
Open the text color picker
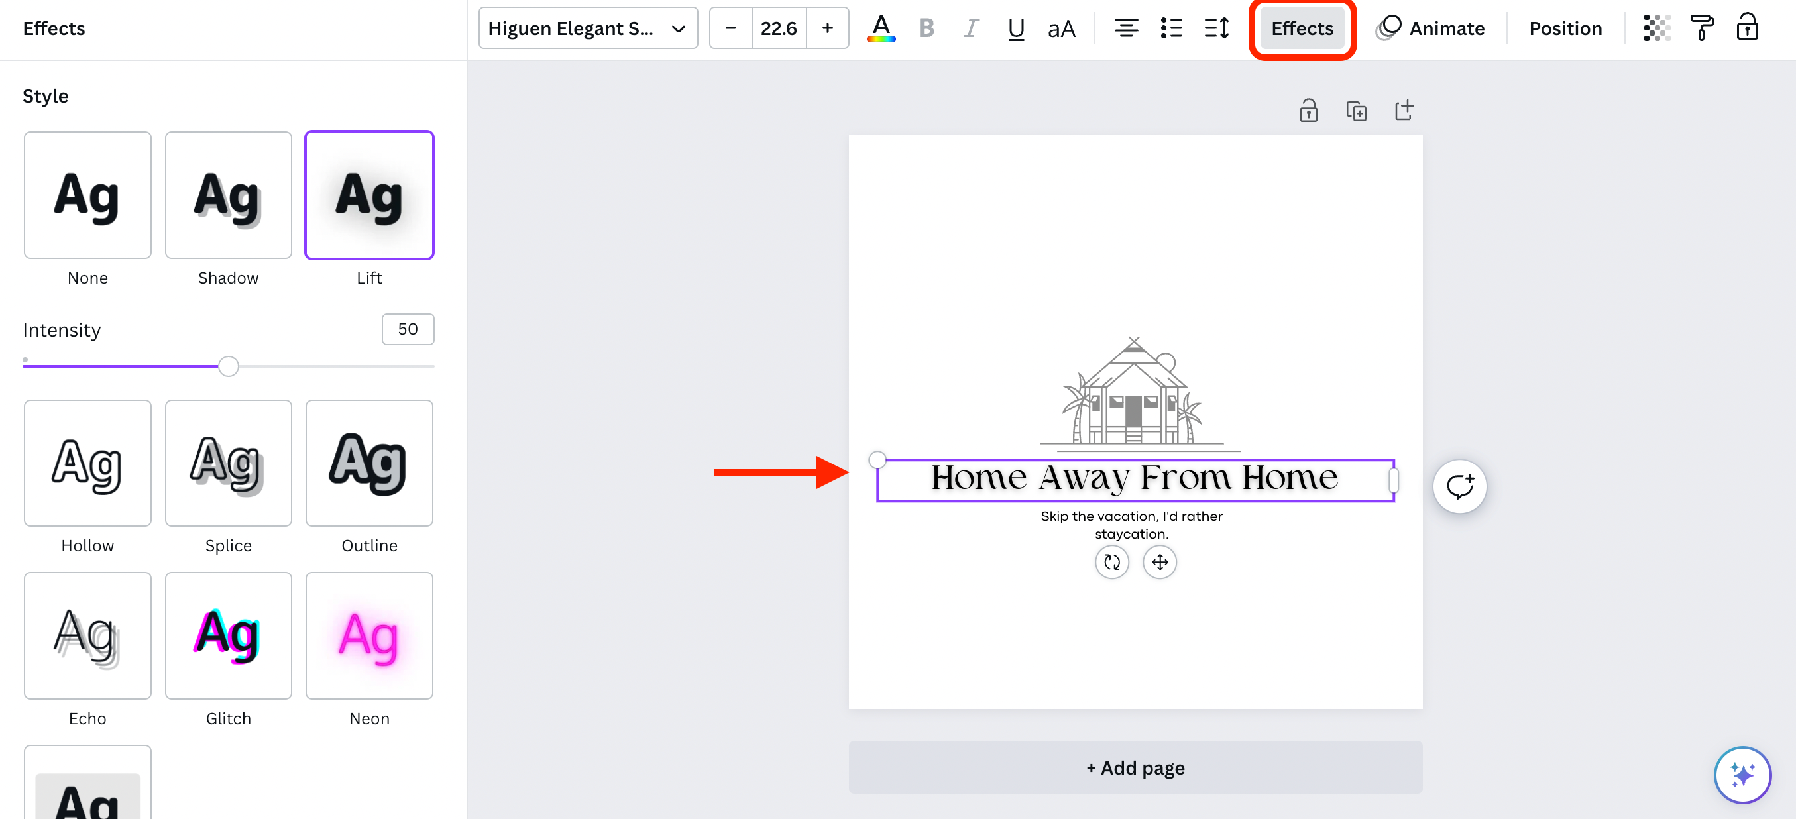[x=881, y=28]
